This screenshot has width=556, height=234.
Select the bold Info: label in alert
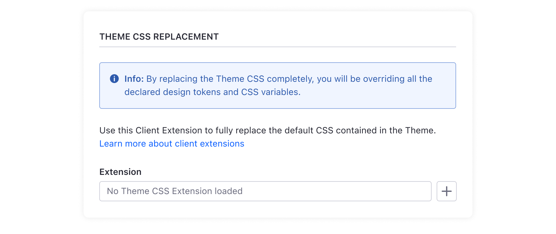point(134,79)
